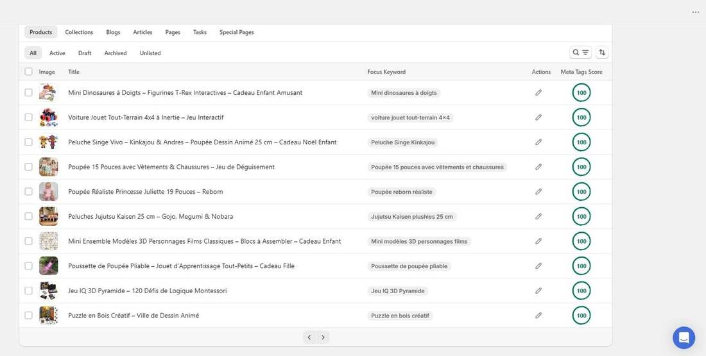Select all products with header checkbox
Image resolution: width=706 pixels, height=356 pixels.
click(29, 72)
